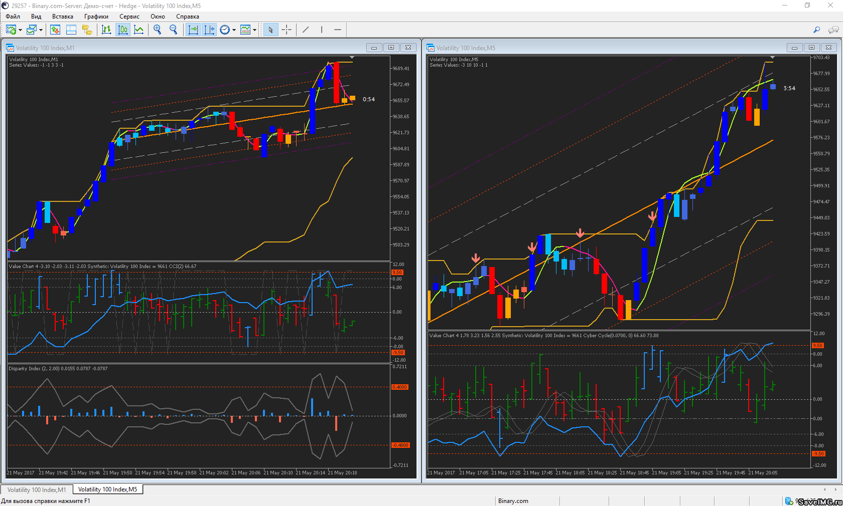This screenshot has height=506, width=843.
Task: Open the Market Watch panel
Action: click(x=55, y=30)
